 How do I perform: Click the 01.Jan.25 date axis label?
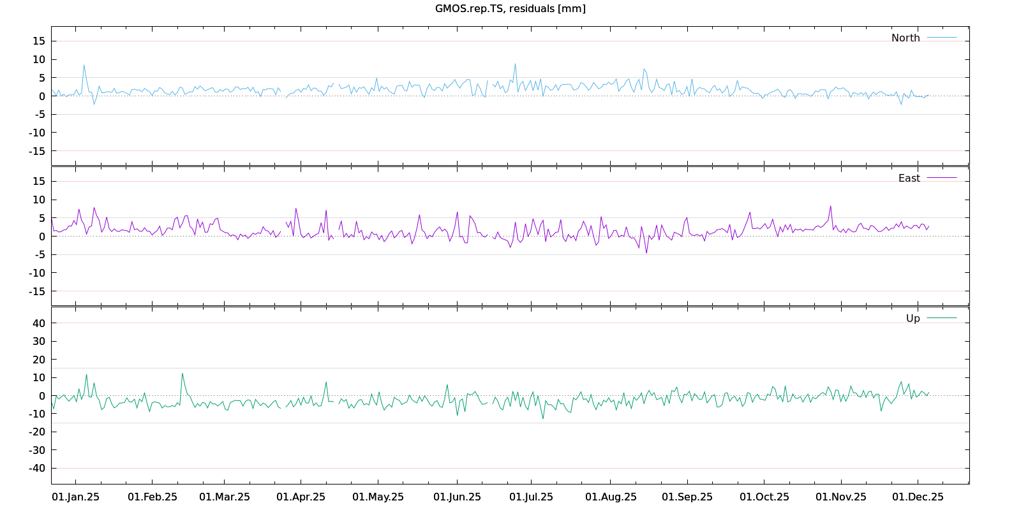pyautogui.click(x=75, y=497)
